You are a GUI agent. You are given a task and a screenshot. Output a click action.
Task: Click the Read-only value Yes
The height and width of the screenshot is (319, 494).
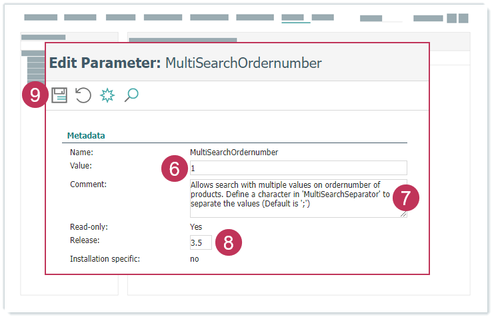[x=196, y=226]
